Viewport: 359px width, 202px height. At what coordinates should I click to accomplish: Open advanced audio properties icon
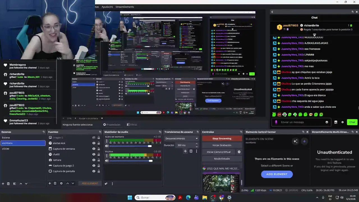point(106,184)
